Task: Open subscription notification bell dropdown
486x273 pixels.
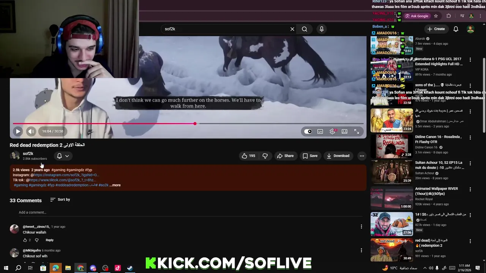Action: pyautogui.click(x=63, y=156)
